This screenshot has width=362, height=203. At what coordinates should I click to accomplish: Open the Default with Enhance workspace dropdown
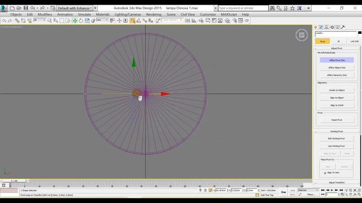click(x=75, y=8)
